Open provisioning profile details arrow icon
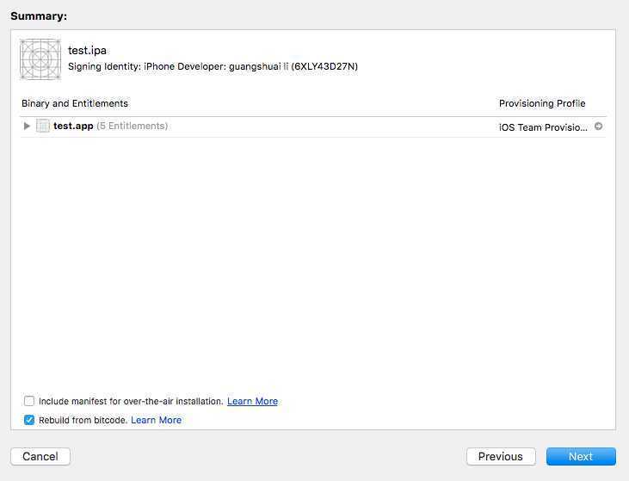The image size is (629, 481). pyautogui.click(x=598, y=126)
